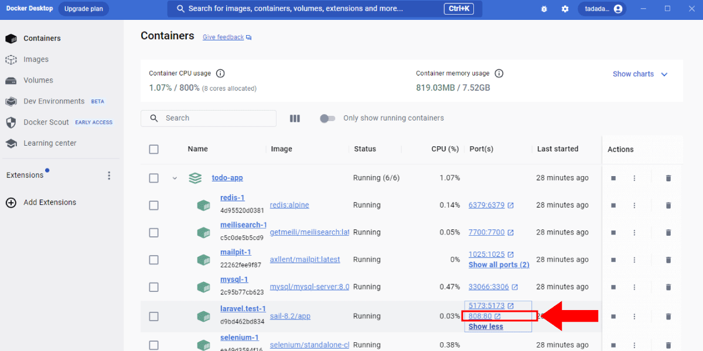Viewport: 703px width, 351px height.
Task: Open mysql-1 container details
Action: tap(234, 280)
